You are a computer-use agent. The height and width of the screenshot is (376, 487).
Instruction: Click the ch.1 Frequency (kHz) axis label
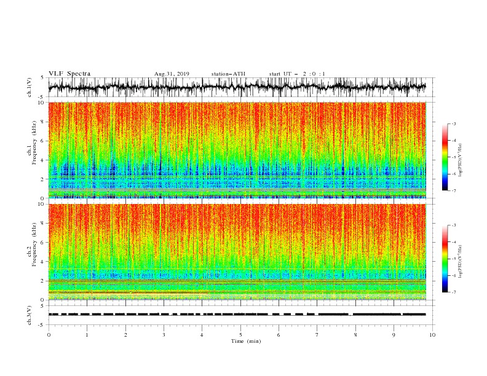tap(33, 143)
